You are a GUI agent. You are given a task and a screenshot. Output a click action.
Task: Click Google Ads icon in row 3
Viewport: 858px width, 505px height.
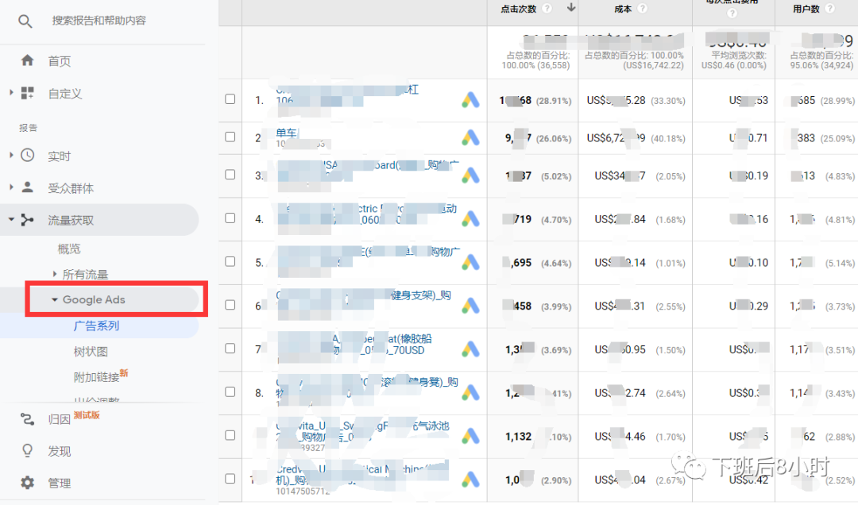[470, 175]
